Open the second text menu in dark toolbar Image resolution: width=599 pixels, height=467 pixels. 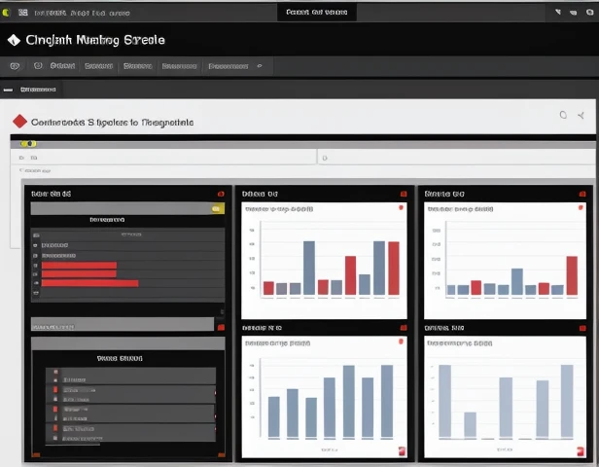[x=98, y=66]
